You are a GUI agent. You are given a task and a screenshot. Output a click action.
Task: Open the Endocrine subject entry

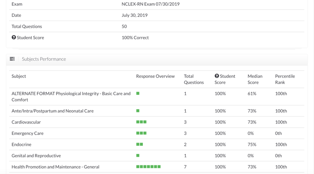click(x=21, y=144)
